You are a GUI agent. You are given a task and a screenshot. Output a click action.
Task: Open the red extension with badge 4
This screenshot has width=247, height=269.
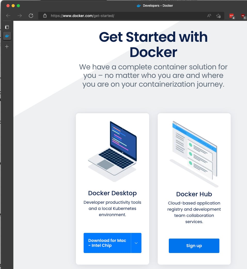232,16
